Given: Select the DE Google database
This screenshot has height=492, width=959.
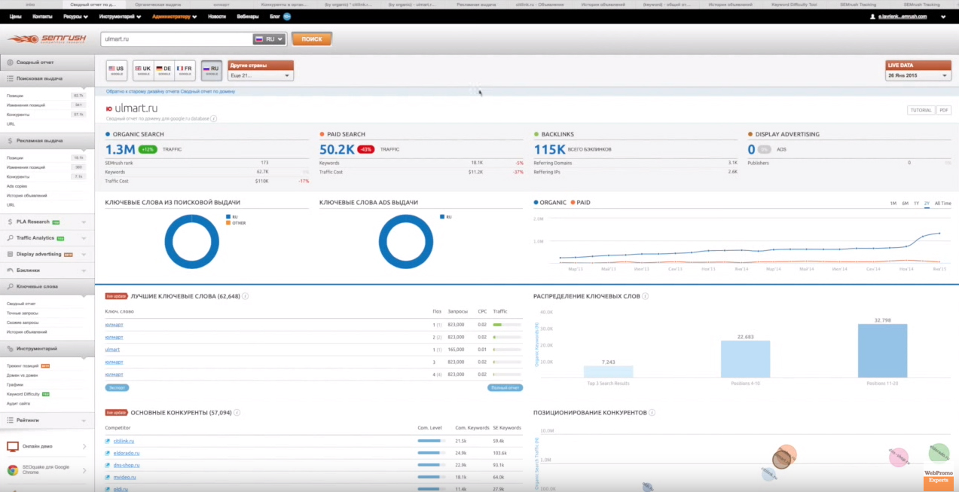Looking at the screenshot, I should pyautogui.click(x=163, y=70).
